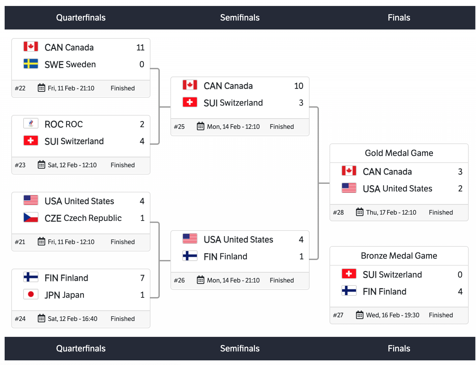Click the Canada flag in quarterfinal game #22
Screen dimensions: 476x365
31,47
